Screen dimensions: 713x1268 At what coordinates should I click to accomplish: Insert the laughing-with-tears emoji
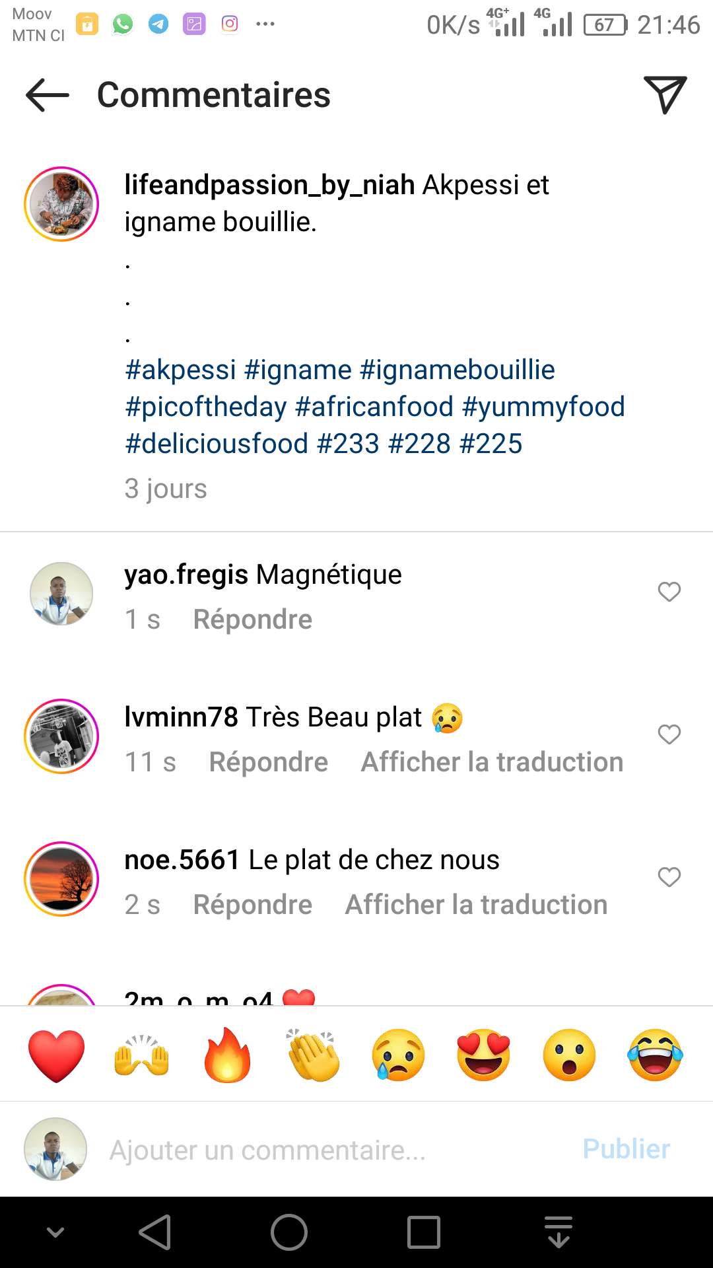[x=655, y=1055]
